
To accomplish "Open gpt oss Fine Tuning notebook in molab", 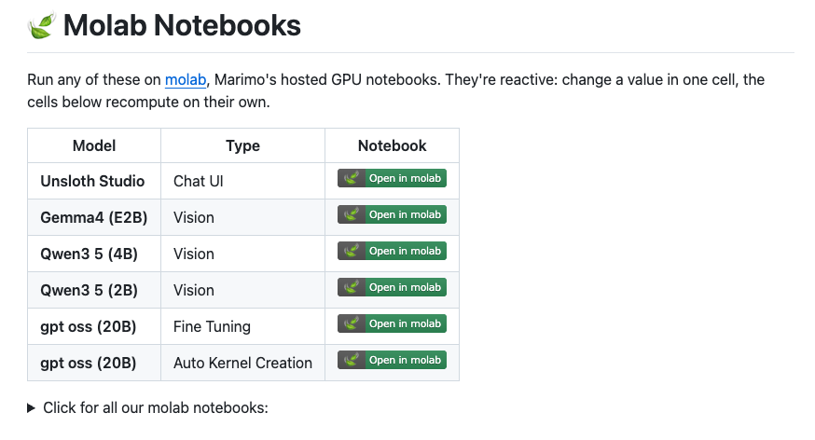I will 392,323.
